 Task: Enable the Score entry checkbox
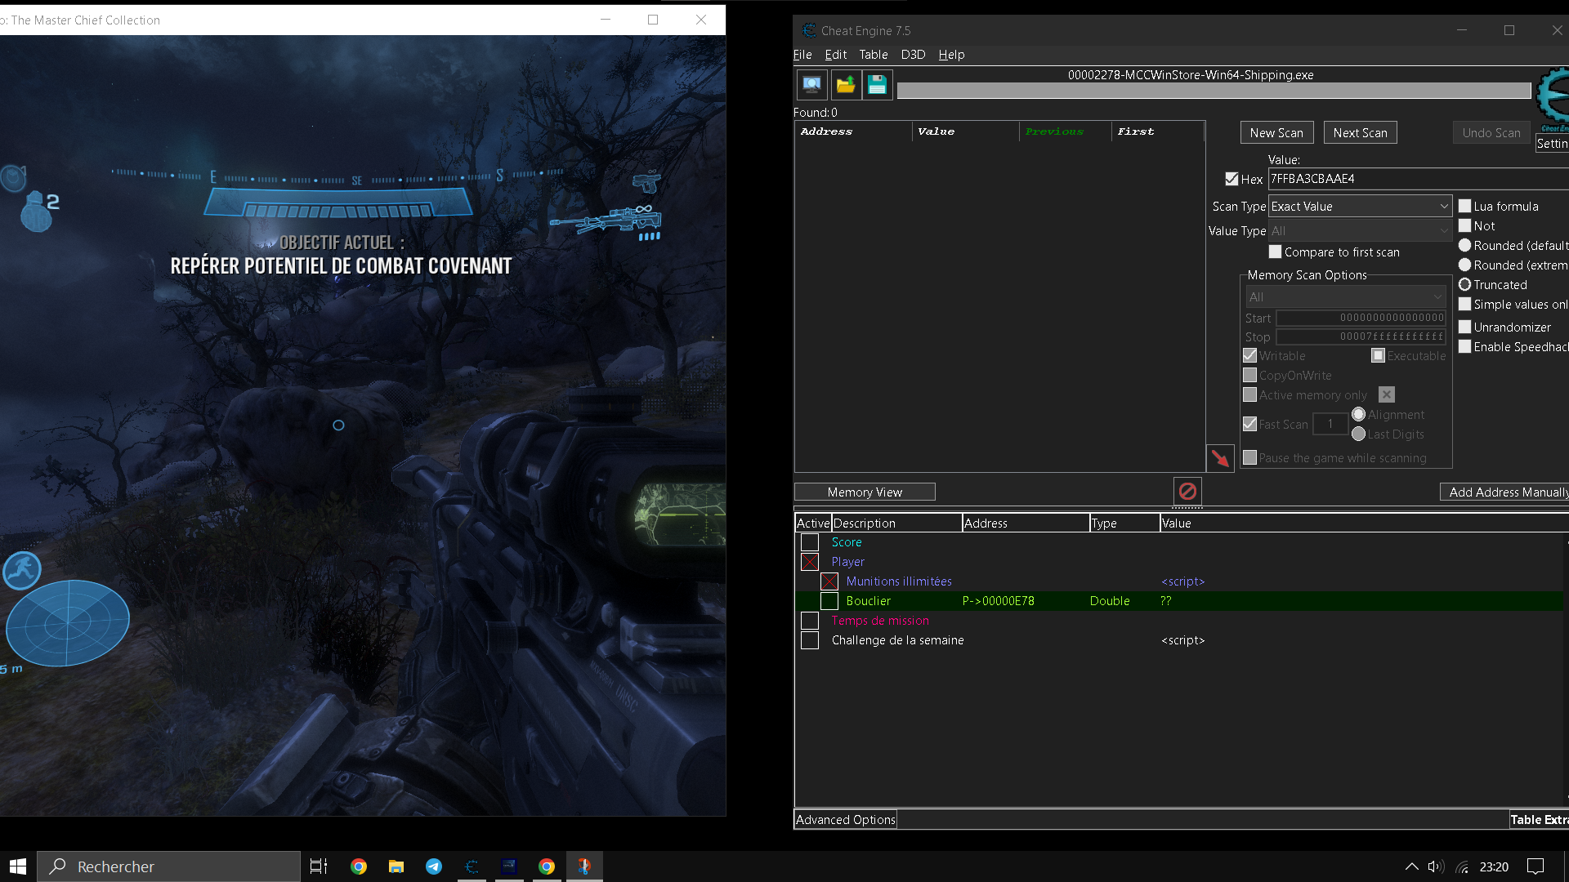coord(810,542)
